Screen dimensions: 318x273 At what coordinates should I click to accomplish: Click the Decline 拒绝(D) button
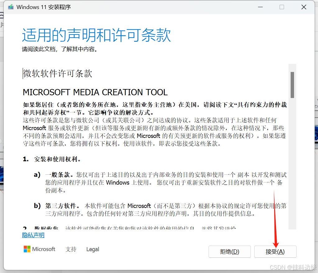point(230,252)
